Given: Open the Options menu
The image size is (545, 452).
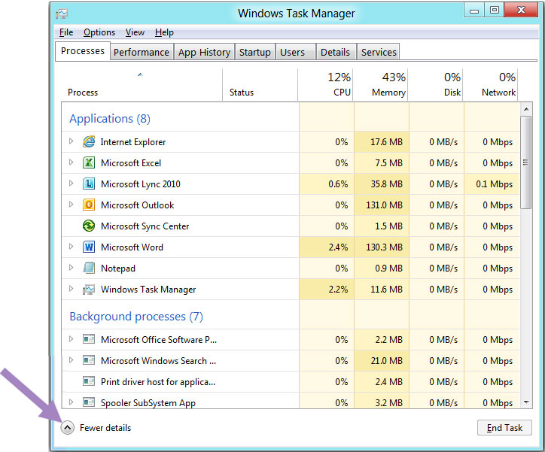Looking at the screenshot, I should pyautogui.click(x=99, y=32).
